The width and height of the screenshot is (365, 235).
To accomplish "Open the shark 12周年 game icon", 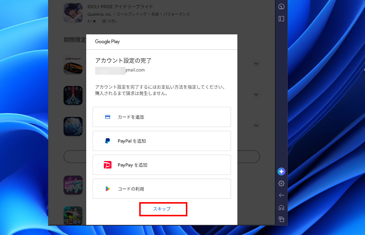I will coord(73,216).
